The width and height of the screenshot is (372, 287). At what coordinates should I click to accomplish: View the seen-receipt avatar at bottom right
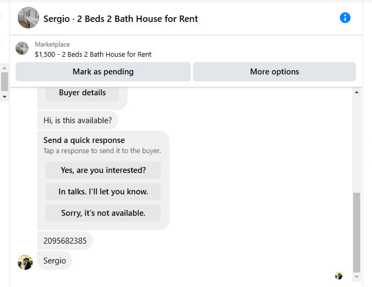point(339,276)
